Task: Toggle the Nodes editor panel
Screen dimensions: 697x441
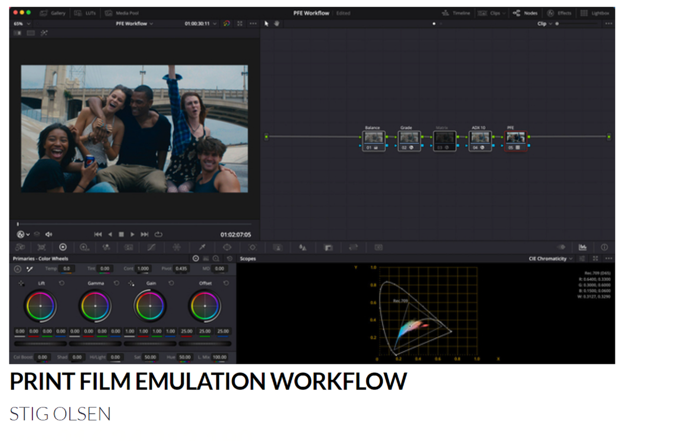Action: coord(525,13)
